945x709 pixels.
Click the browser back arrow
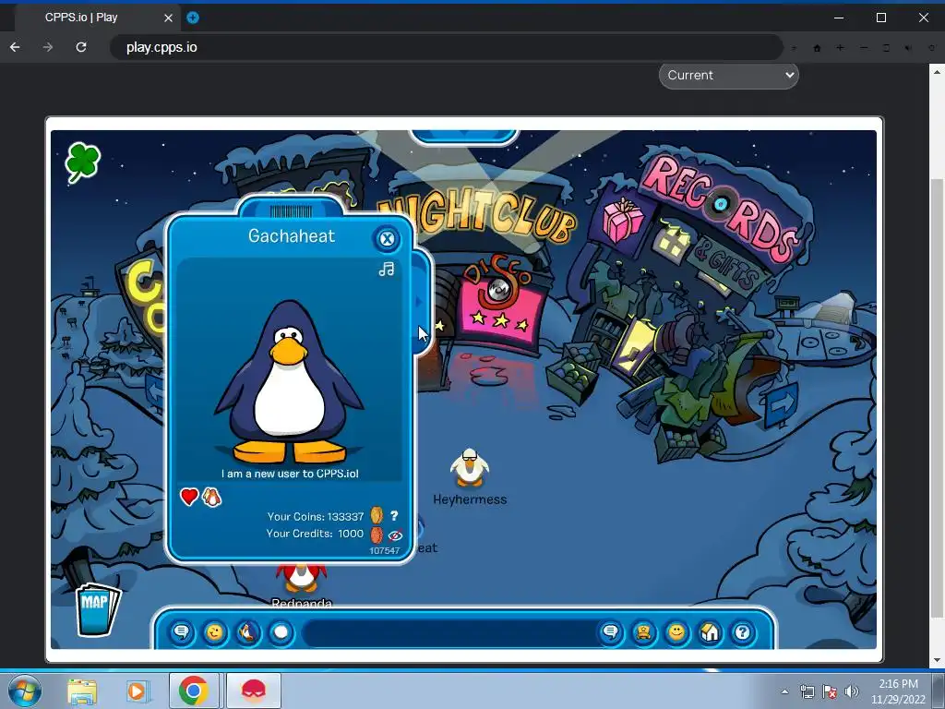15,47
